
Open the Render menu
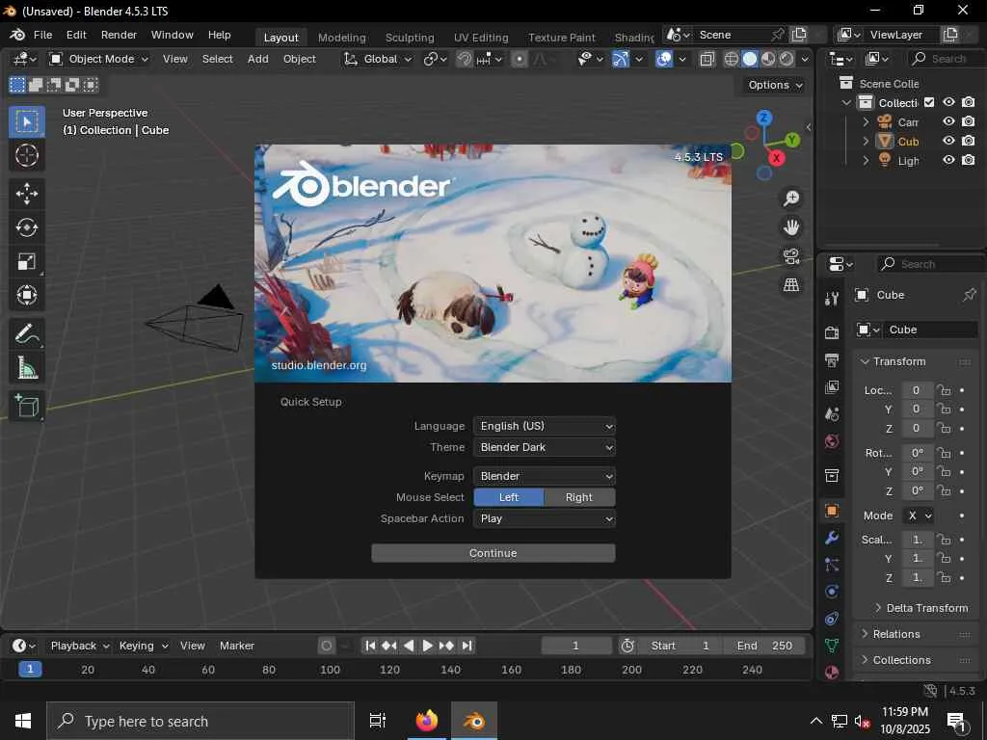pos(119,35)
